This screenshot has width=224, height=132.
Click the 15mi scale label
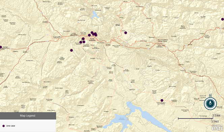(215, 121)
